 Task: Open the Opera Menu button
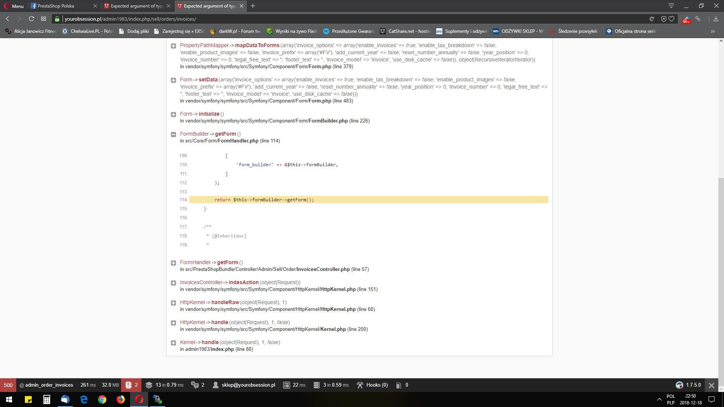[14, 6]
